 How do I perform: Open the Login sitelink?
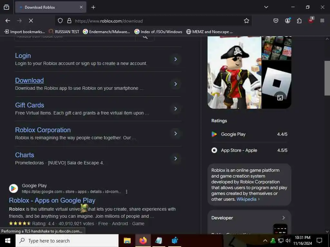[x=23, y=56]
